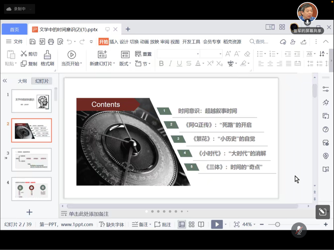Start slideshow from current slide (当页开始)

coord(71,55)
